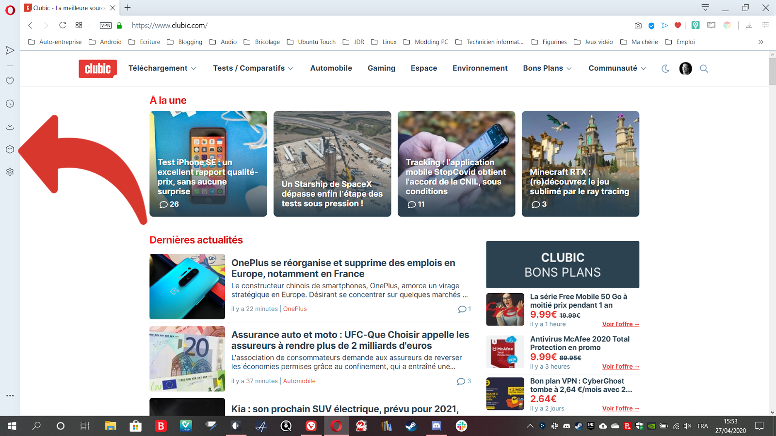Show more bookmarks bar folders chevron
This screenshot has height=436, width=776.
(x=761, y=42)
